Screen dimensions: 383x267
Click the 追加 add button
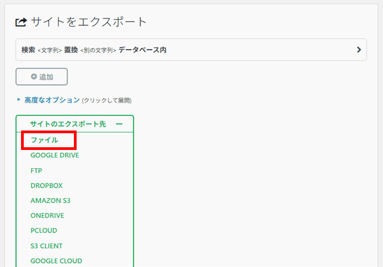[x=42, y=77]
